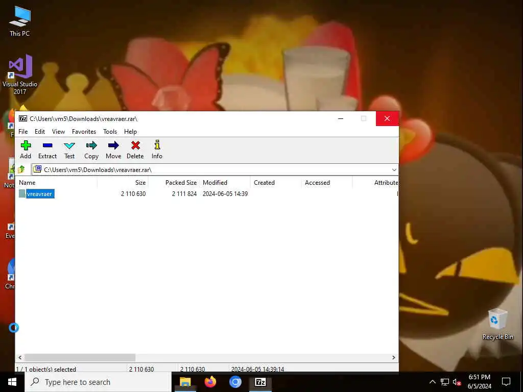The width and height of the screenshot is (523, 392).
Task: Minimize the 7-Zip window
Action: 341,118
